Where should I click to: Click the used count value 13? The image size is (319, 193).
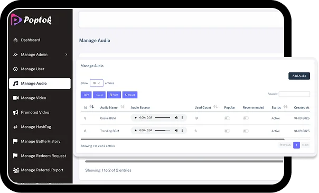click(x=196, y=118)
